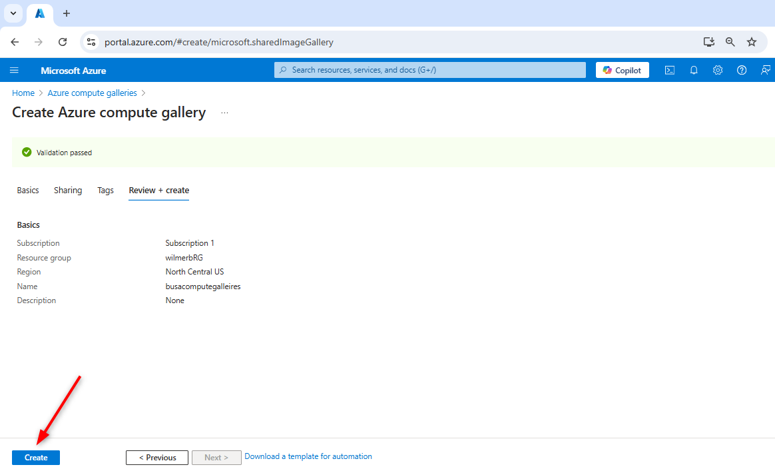Open the feedback icon in the header
The image size is (775, 475).
pos(765,70)
